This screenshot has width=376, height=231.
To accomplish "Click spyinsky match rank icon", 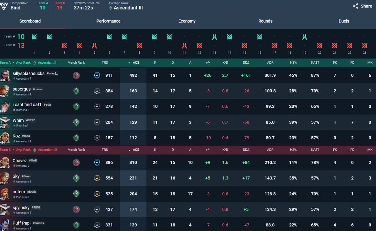I will (76, 209).
